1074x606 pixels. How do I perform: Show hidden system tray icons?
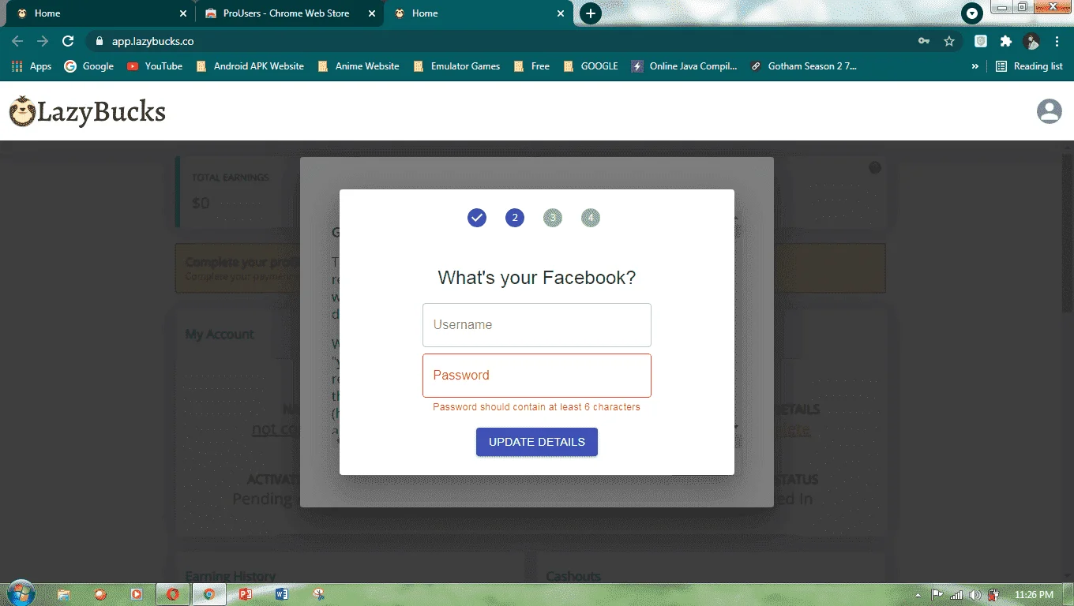[918, 595]
